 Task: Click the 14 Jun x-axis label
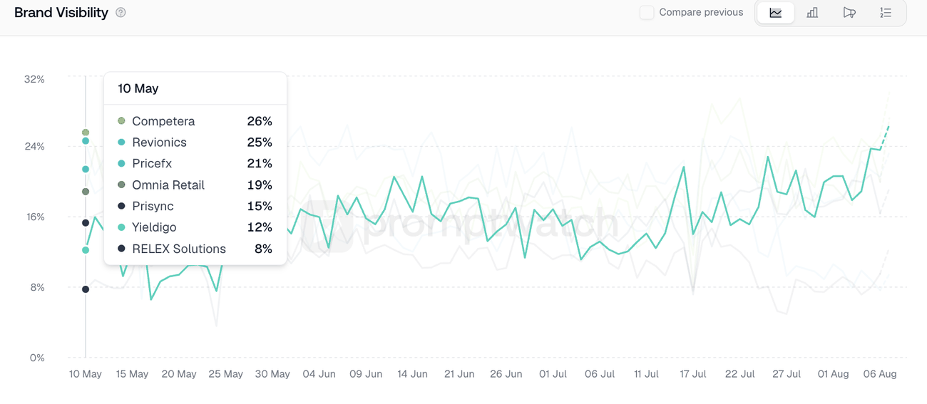tap(412, 373)
